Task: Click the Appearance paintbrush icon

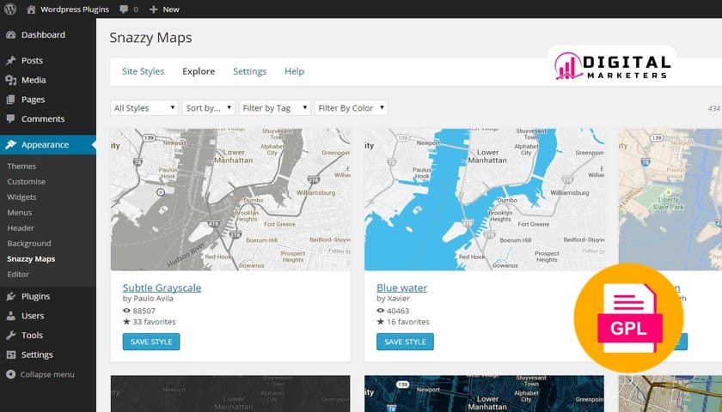Action: pyautogui.click(x=11, y=145)
